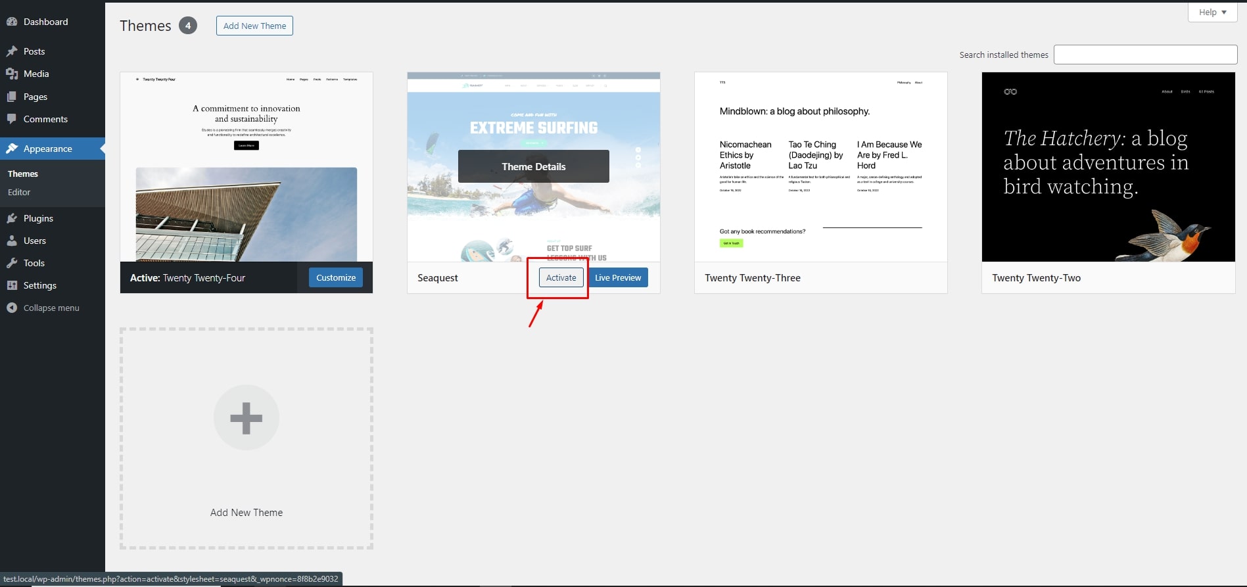
Task: Click the Users person icon
Action: click(12, 241)
